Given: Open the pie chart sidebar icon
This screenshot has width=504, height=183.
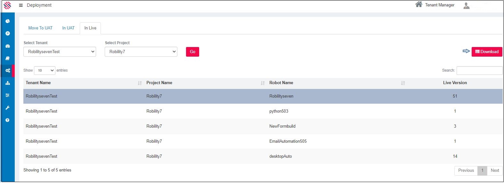Looking at the screenshot, I should [x=8, y=21].
